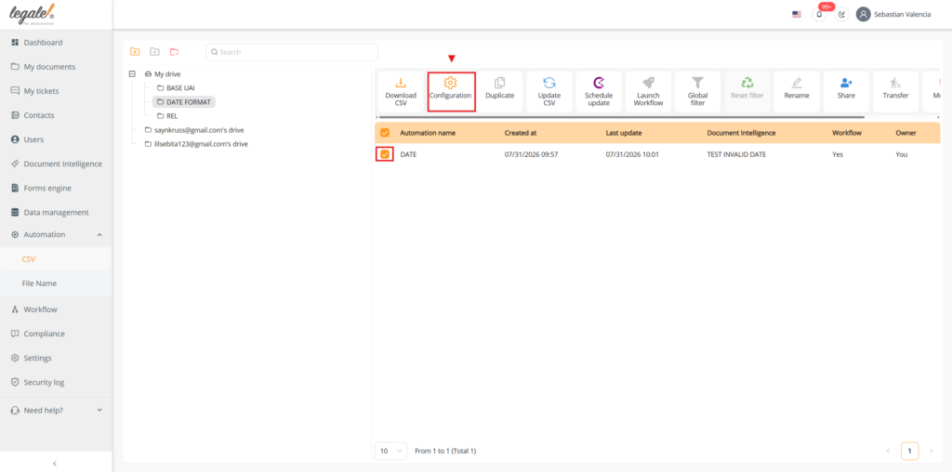Viewport: 952px width, 472px height.
Task: Click the red folder delete icon
Action: tap(174, 52)
